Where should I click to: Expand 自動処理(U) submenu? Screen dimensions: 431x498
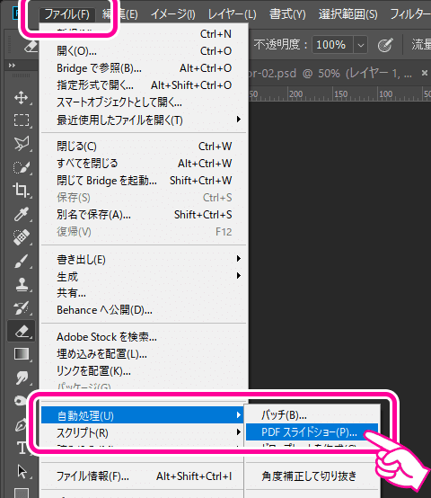click(143, 415)
